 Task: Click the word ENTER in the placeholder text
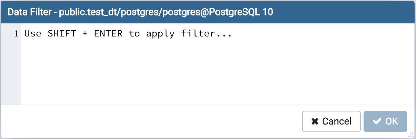point(108,34)
